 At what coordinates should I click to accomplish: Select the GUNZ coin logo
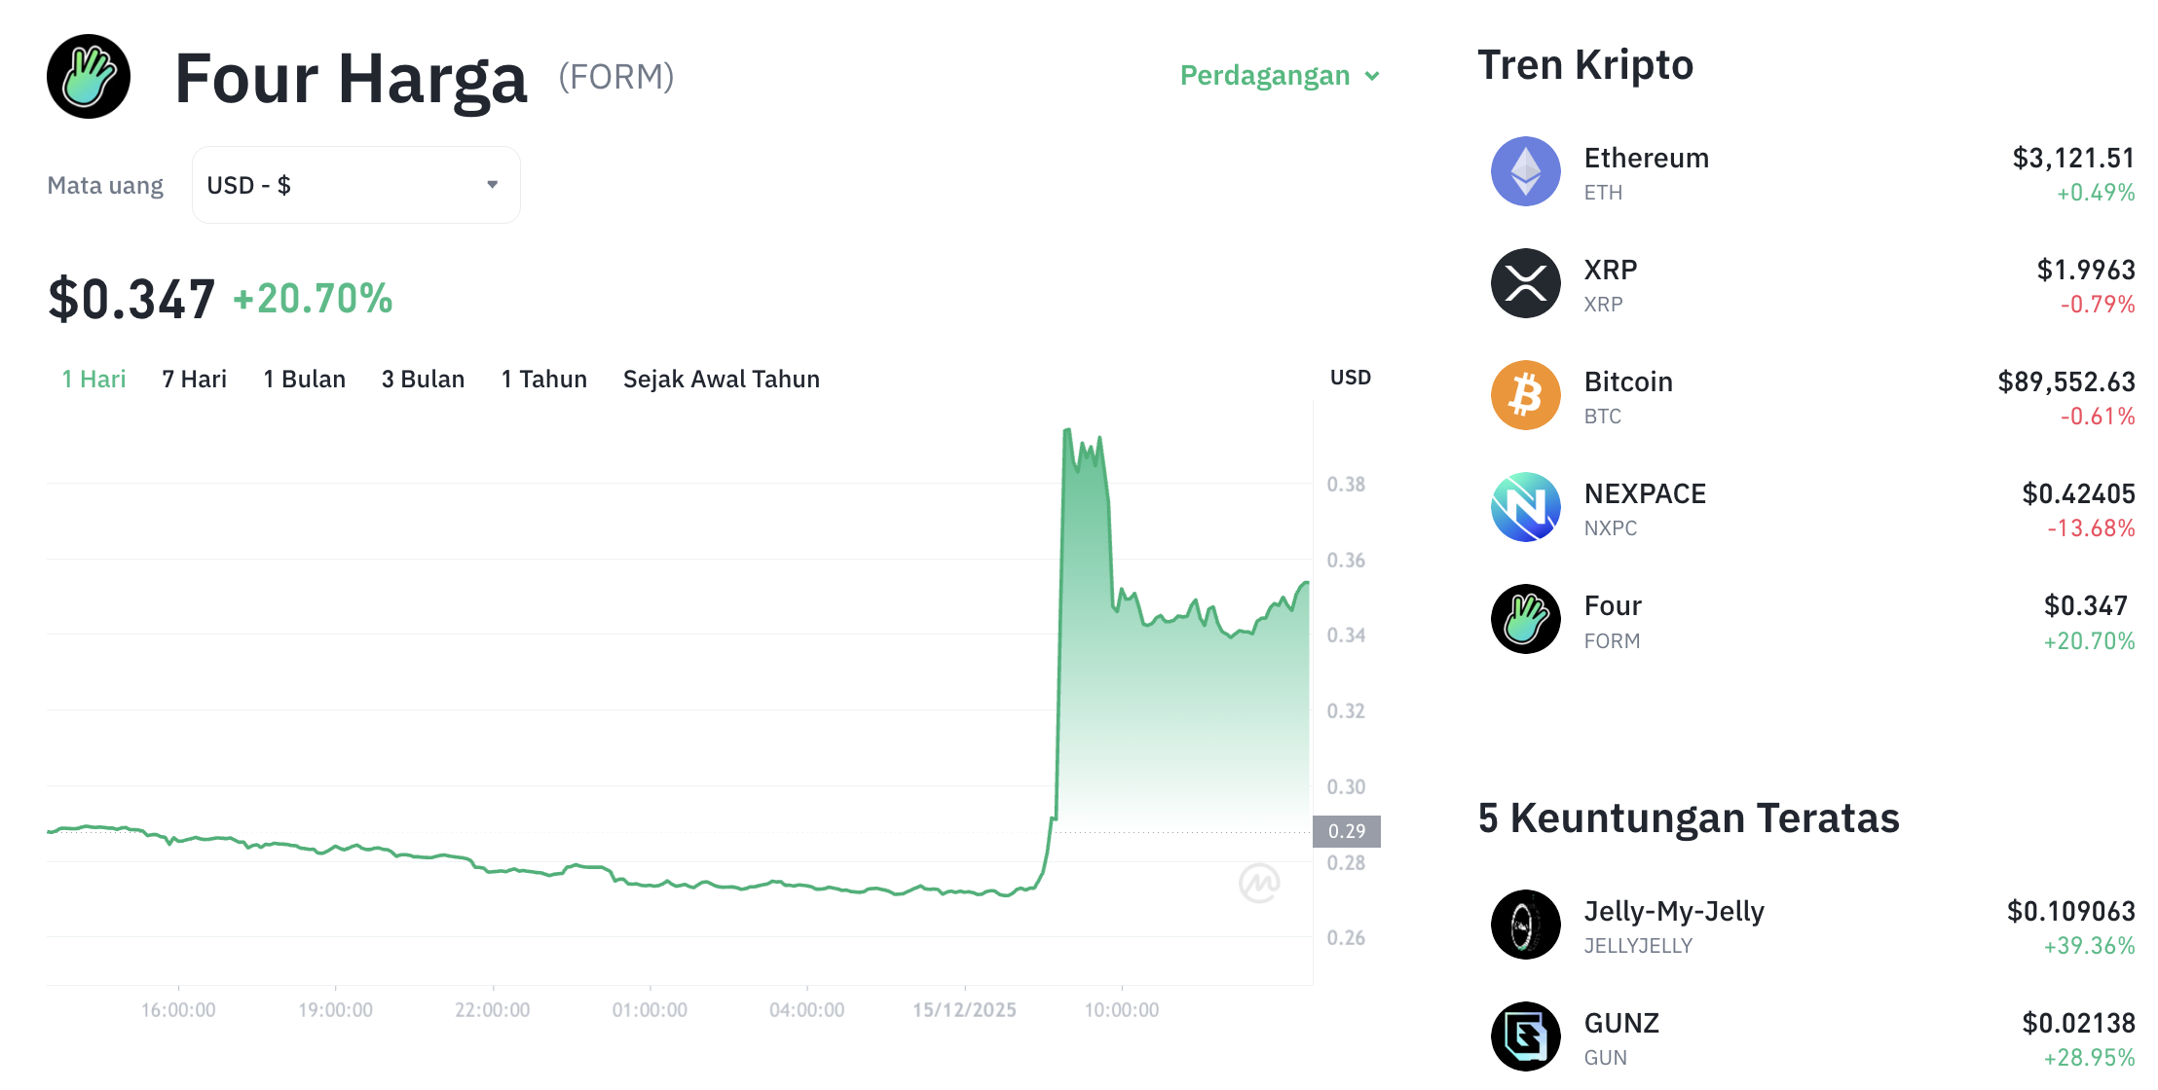pyautogui.click(x=1525, y=1036)
